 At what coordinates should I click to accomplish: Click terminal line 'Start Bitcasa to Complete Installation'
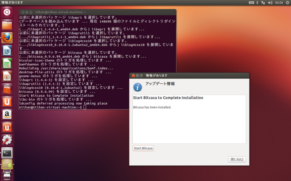click(x=56, y=96)
